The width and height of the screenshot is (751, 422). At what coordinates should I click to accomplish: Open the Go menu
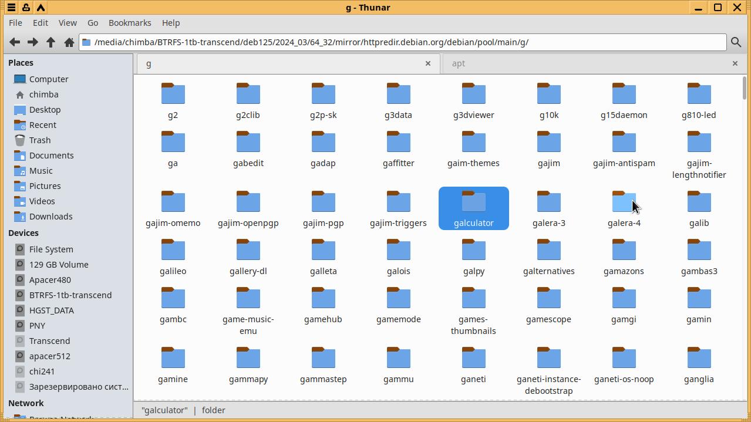point(93,23)
